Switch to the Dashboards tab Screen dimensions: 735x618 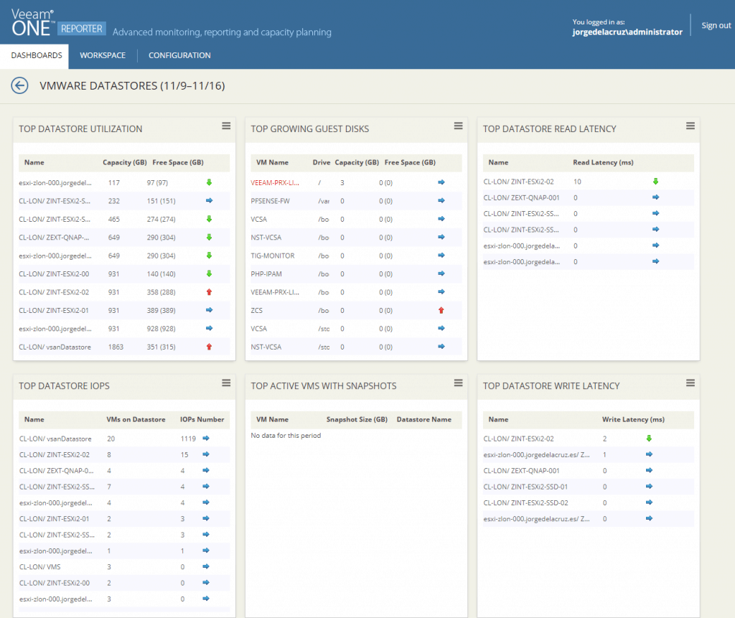tap(36, 55)
